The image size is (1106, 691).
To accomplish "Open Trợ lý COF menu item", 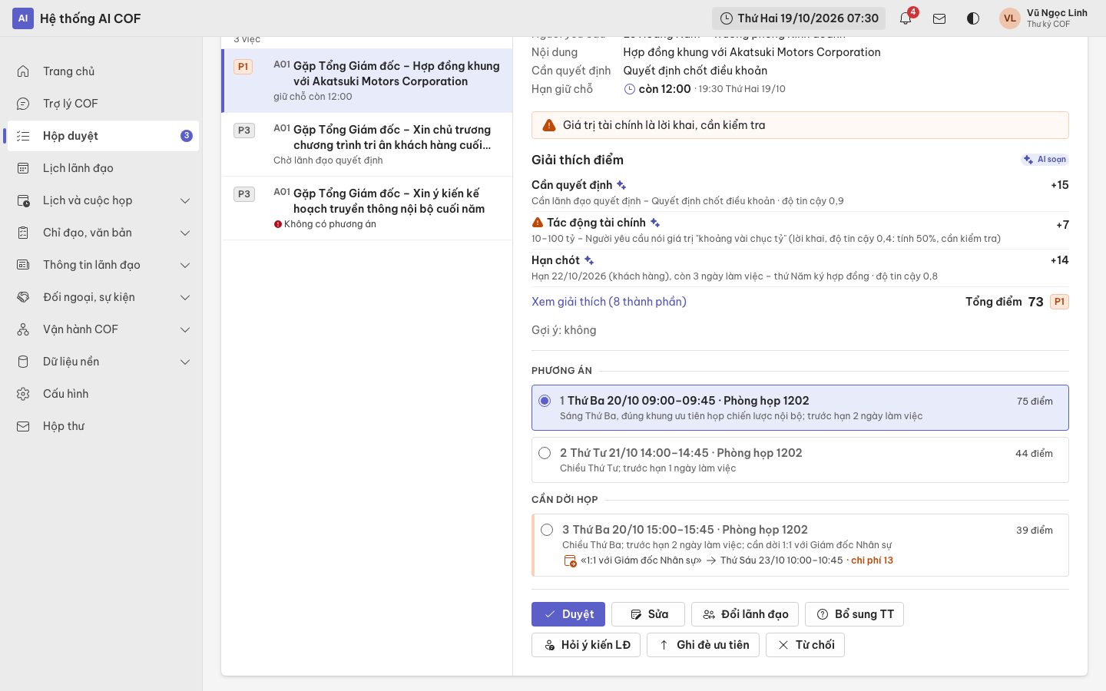I will coord(103,104).
